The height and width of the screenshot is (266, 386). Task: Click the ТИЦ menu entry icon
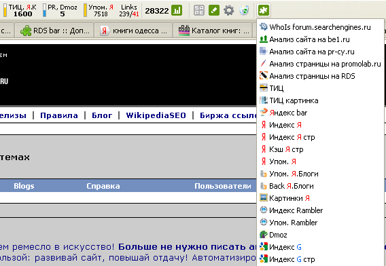[264, 88]
